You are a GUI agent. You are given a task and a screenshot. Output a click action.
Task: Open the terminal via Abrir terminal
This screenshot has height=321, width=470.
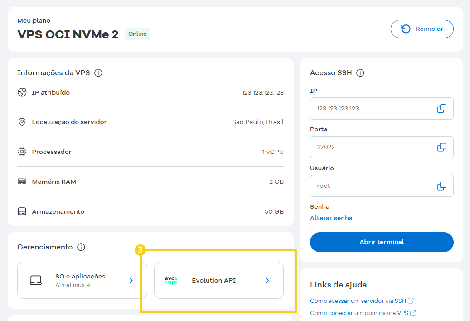[381, 242]
